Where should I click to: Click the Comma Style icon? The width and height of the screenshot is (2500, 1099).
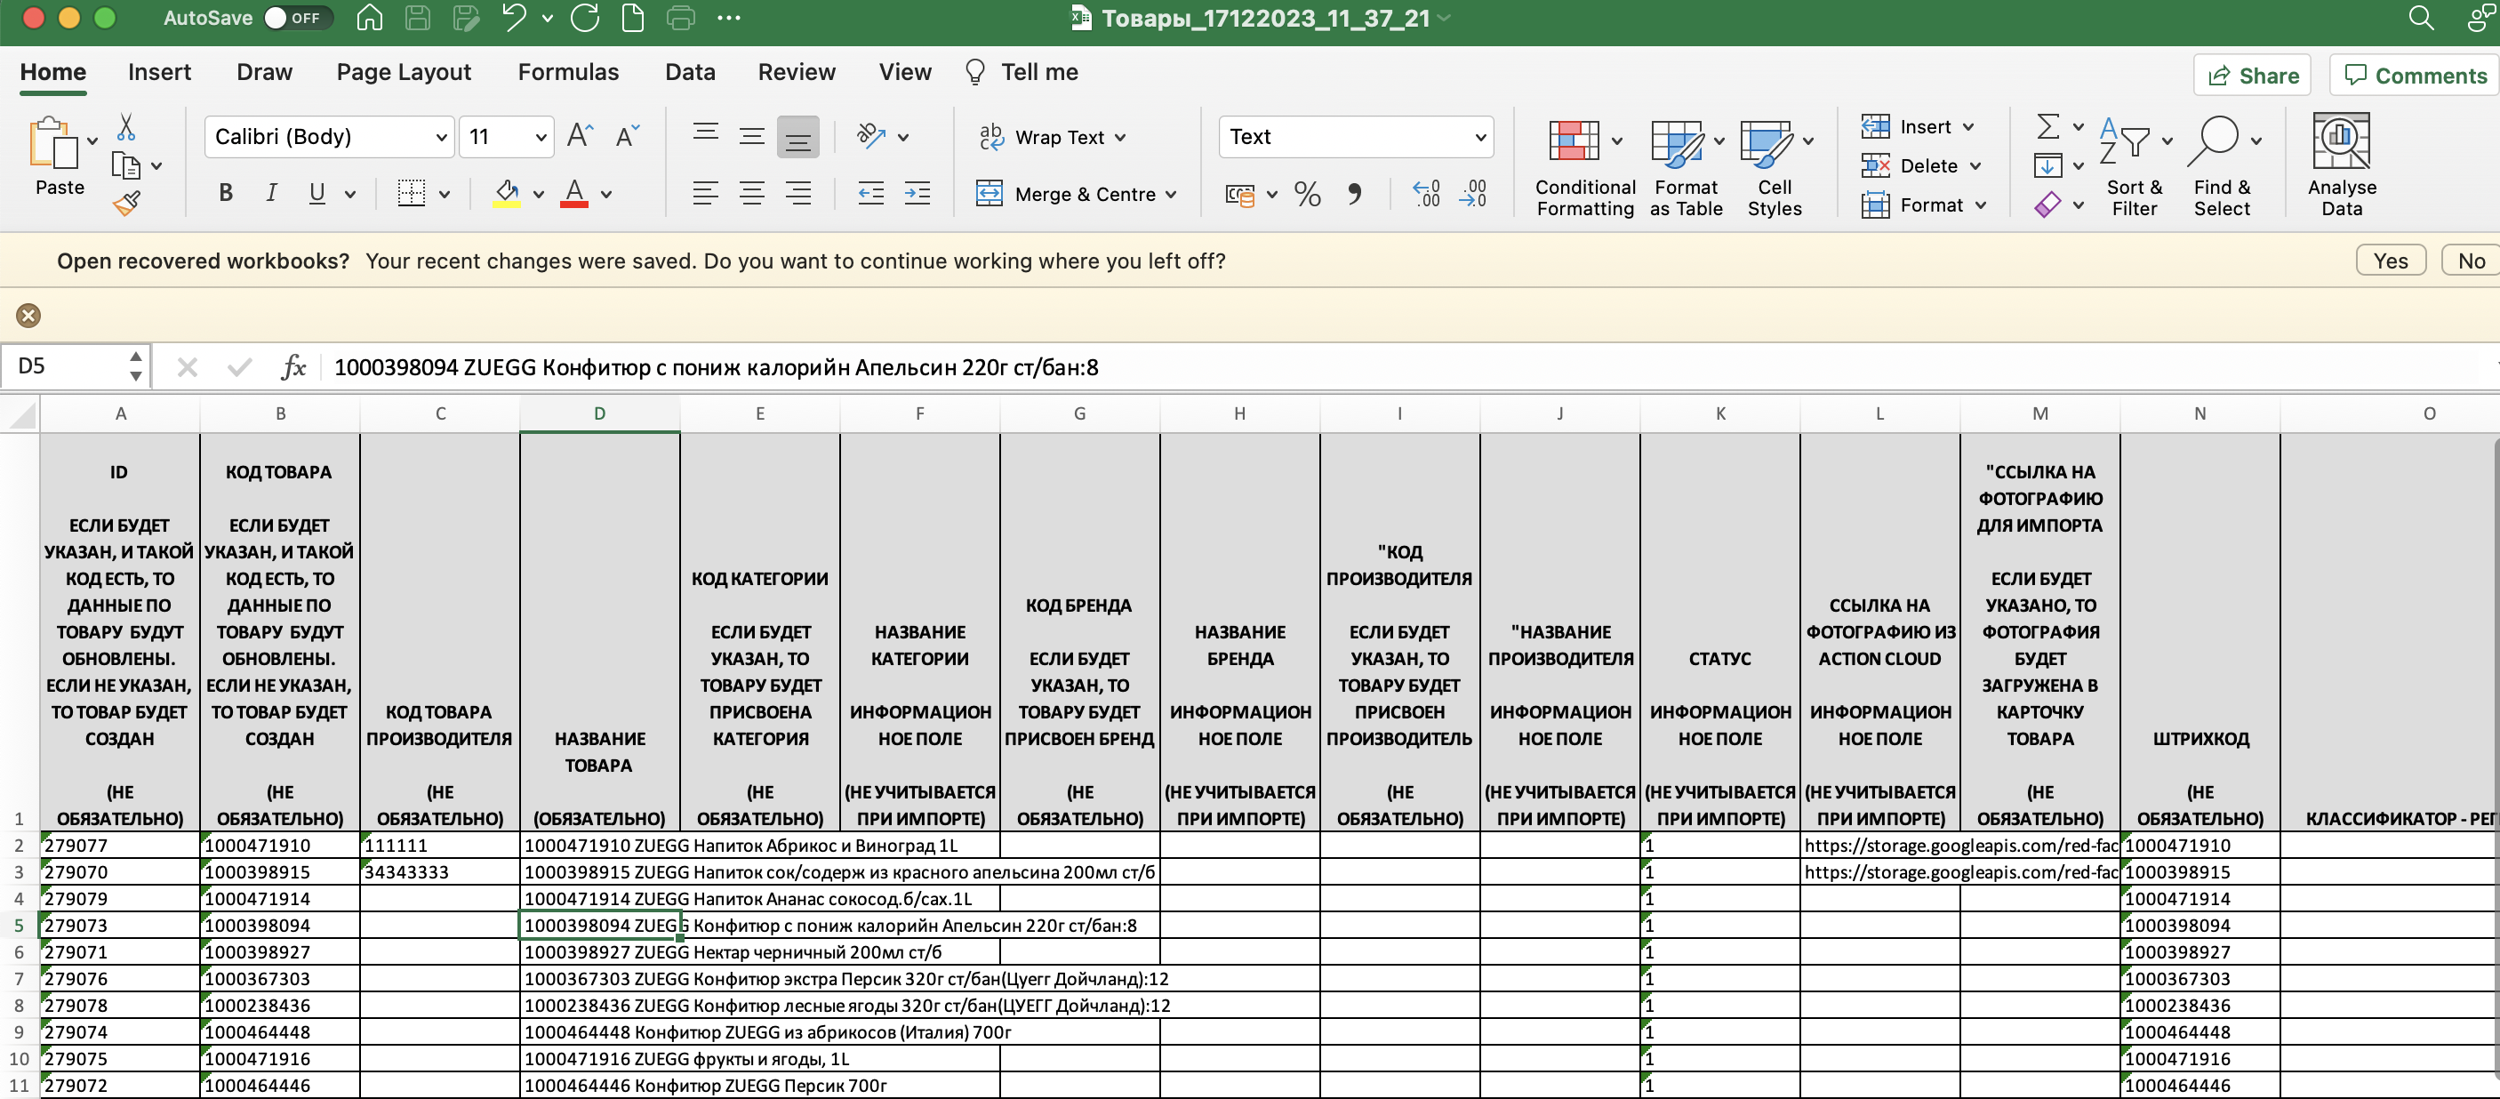(x=1355, y=194)
